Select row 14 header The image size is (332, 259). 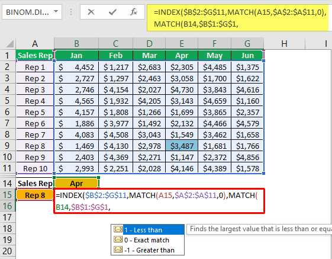click(7, 183)
